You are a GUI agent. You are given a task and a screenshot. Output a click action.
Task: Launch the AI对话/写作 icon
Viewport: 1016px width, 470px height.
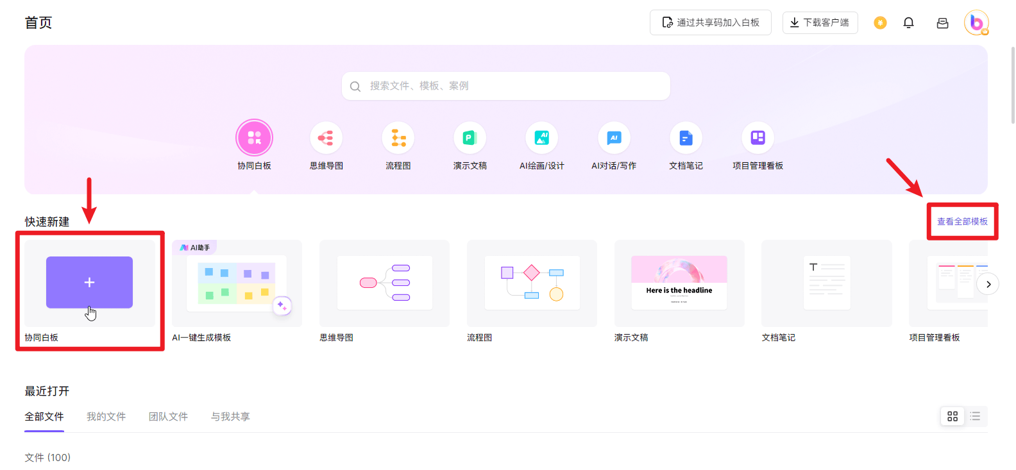[x=614, y=138]
